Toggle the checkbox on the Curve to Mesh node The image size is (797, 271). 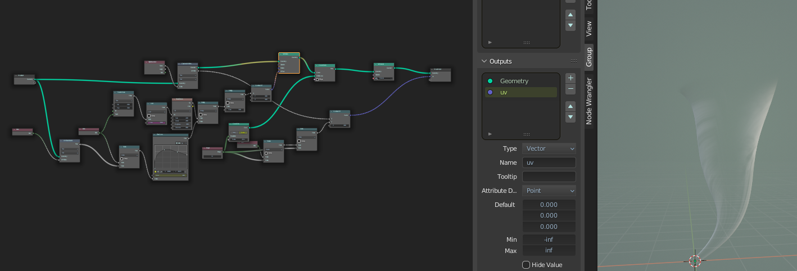point(317,79)
